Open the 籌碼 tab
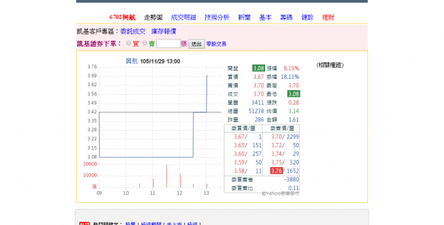The image size is (444, 225). [x=286, y=17]
